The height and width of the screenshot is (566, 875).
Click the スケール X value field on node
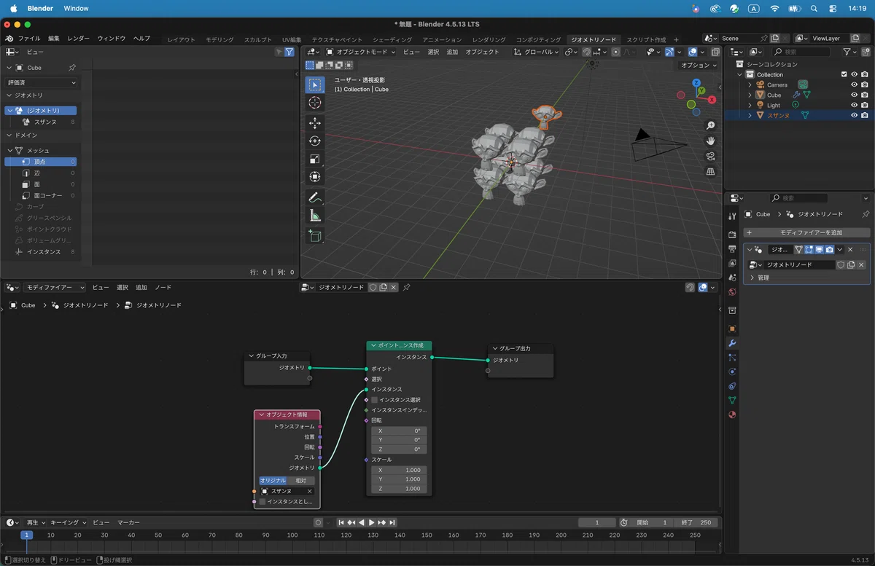coord(398,470)
